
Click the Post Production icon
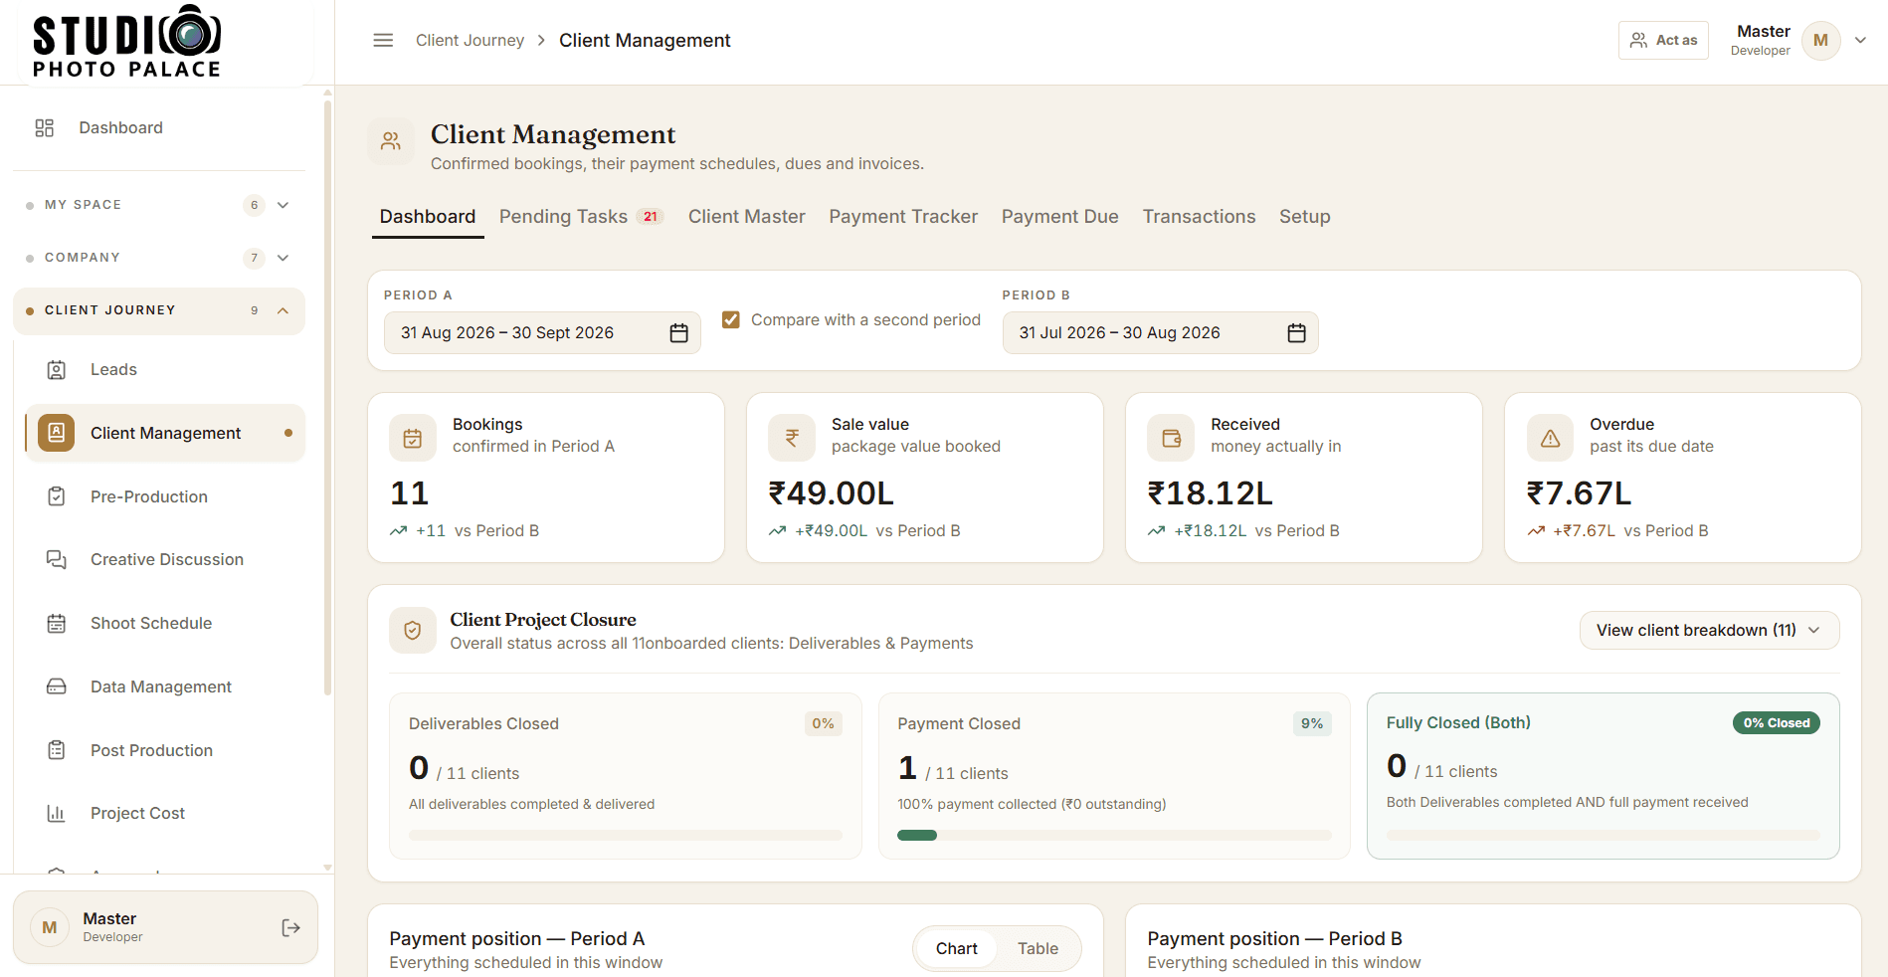[57, 750]
